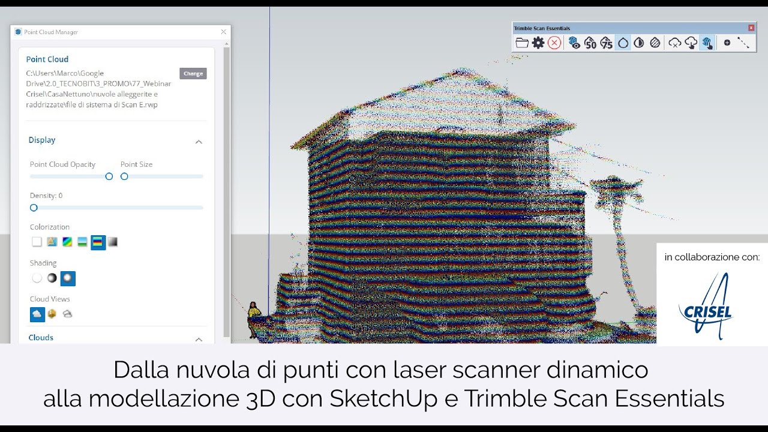Screen dimensions: 768x432
Task: Click the Density: 0 label
Action: pos(46,196)
